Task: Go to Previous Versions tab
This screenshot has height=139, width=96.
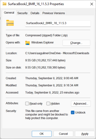Action: [54, 13]
